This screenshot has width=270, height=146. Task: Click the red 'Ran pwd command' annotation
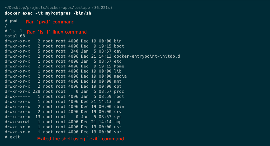point(50,22)
